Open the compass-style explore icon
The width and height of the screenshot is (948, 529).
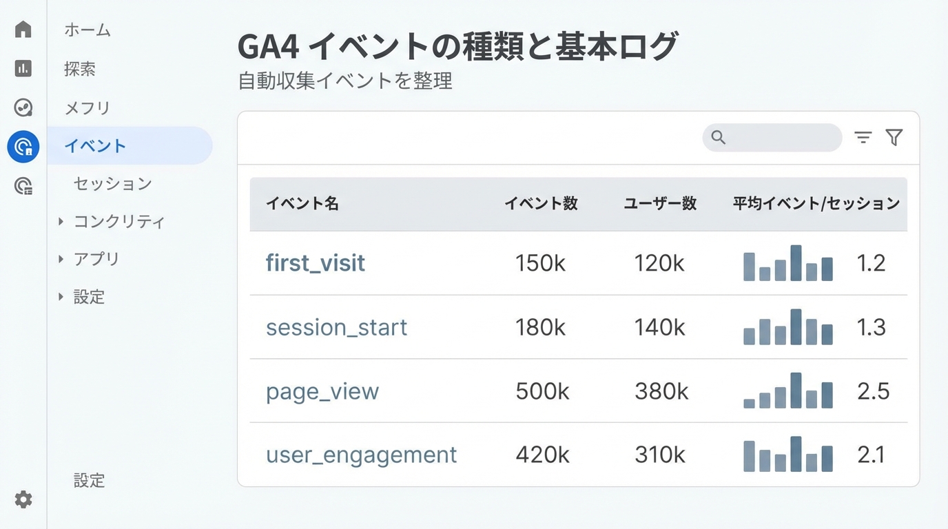(23, 107)
